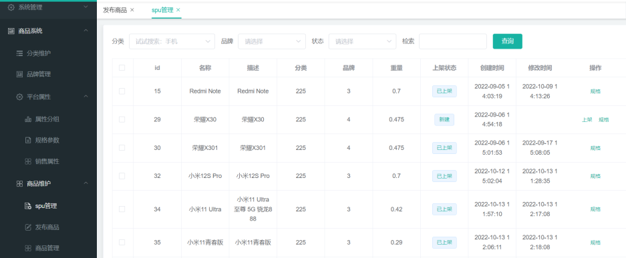
Task: Open the 状态 status dropdown
Action: (x=363, y=41)
